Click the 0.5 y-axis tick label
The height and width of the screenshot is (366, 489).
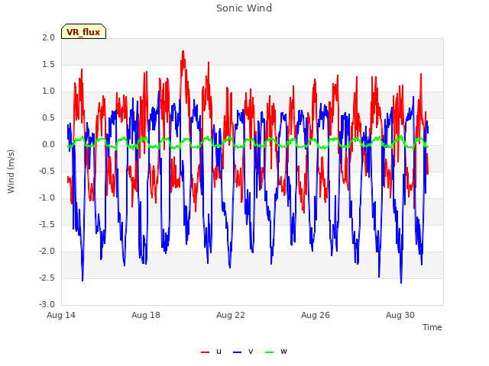coord(49,118)
